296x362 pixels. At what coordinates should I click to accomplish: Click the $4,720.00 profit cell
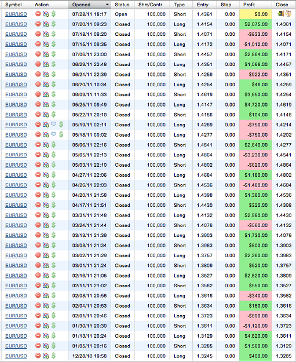[x=255, y=105]
